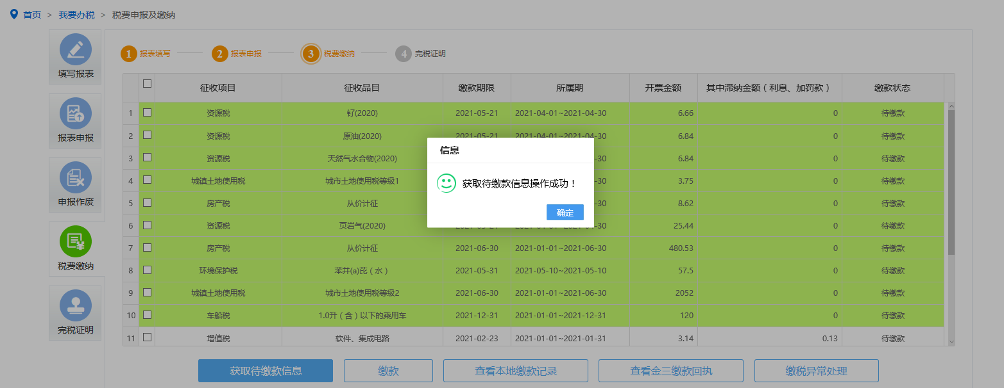Click the 钇(2020) cell in row 1
The image size is (1004, 388).
[x=362, y=113]
